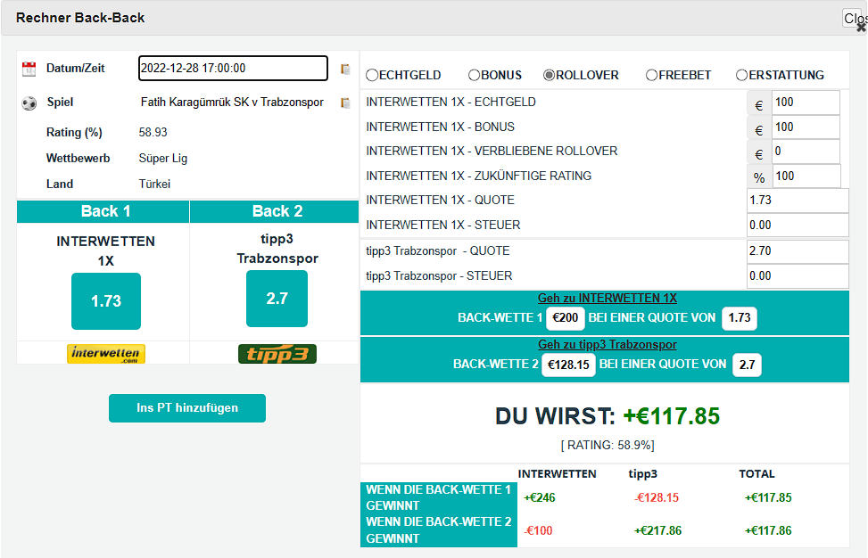Click the rating value 58.93

tap(153, 133)
